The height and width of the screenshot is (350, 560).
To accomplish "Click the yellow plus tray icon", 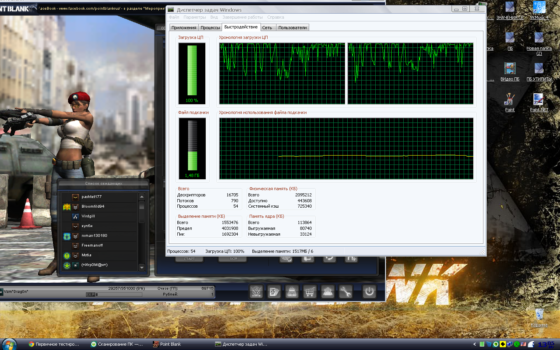I will pos(503,344).
